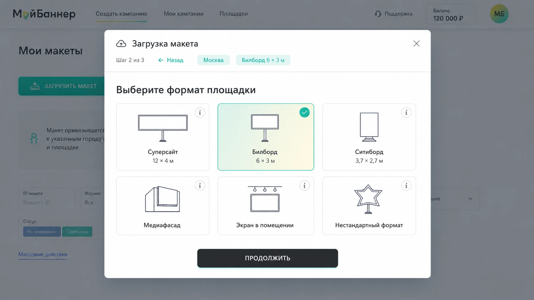Open the Формат filter dropdown

coord(93,199)
